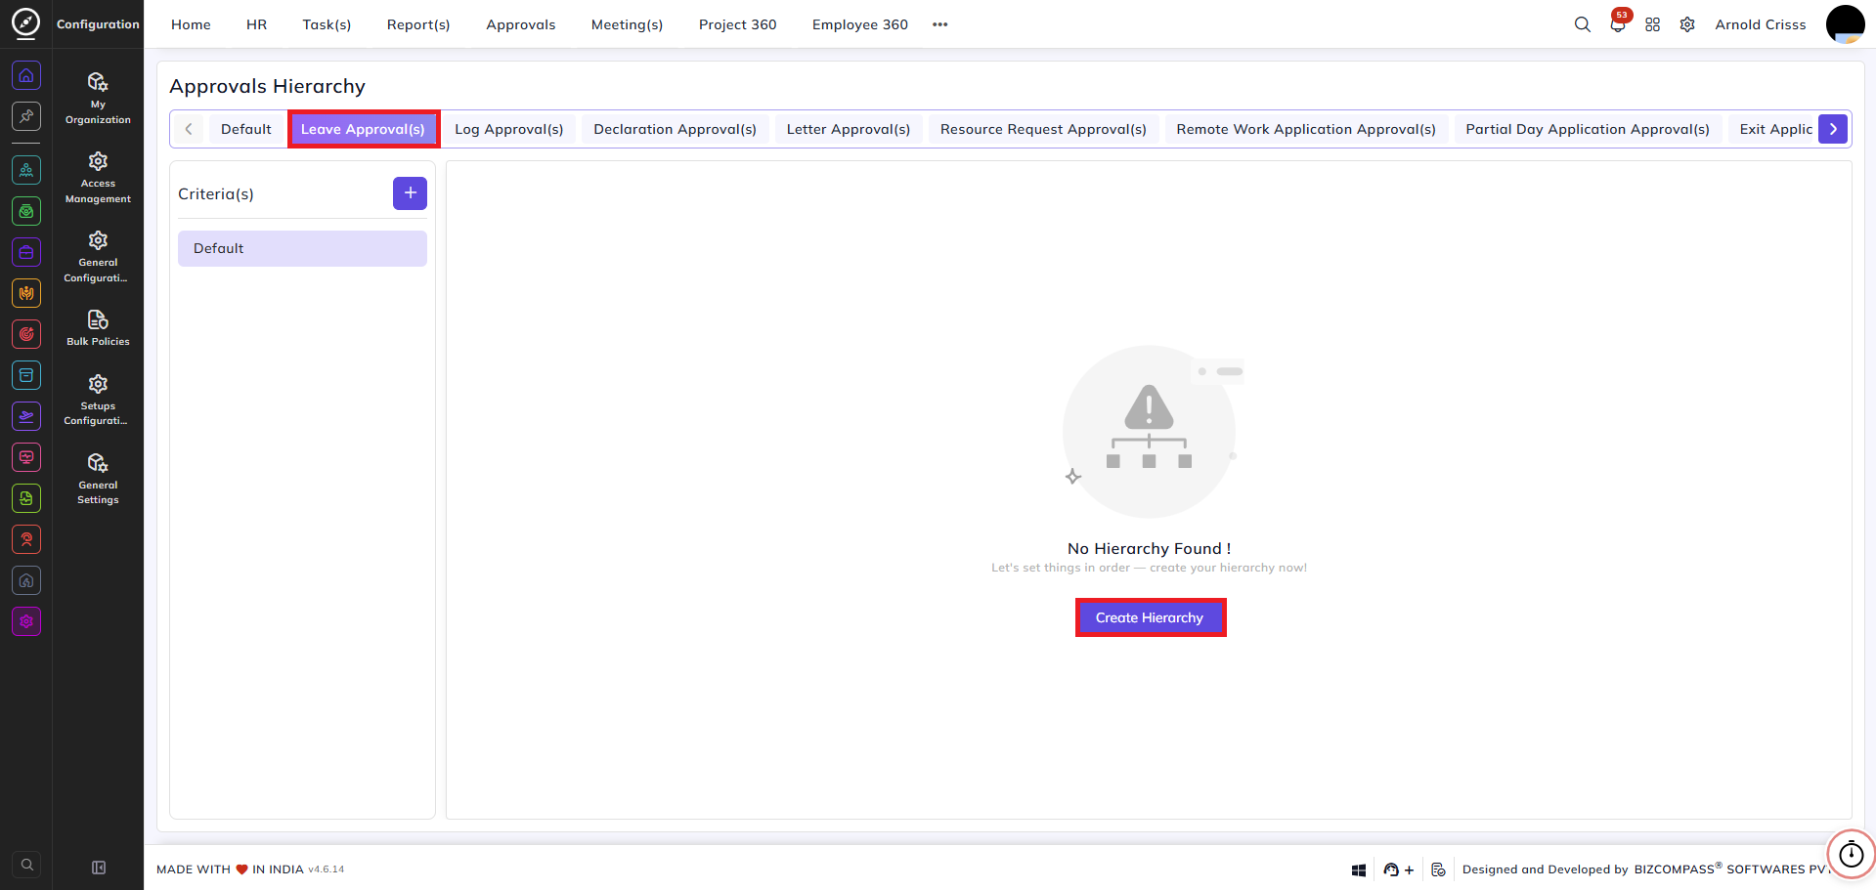
Task: Open the grey house module icon
Action: 26,580
